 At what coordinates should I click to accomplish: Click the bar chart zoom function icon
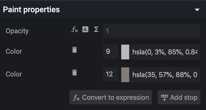(x=85, y=29)
